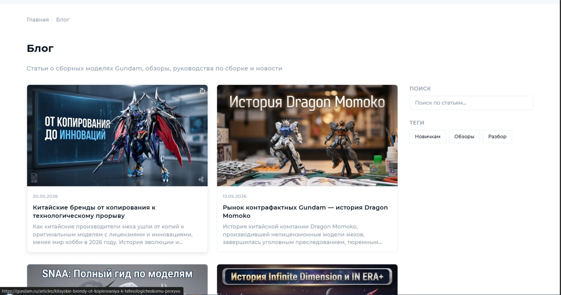This screenshot has height=295, width=561.
Task: Open the 'История Dragon Momoko' article thumbnail
Action: (307, 135)
